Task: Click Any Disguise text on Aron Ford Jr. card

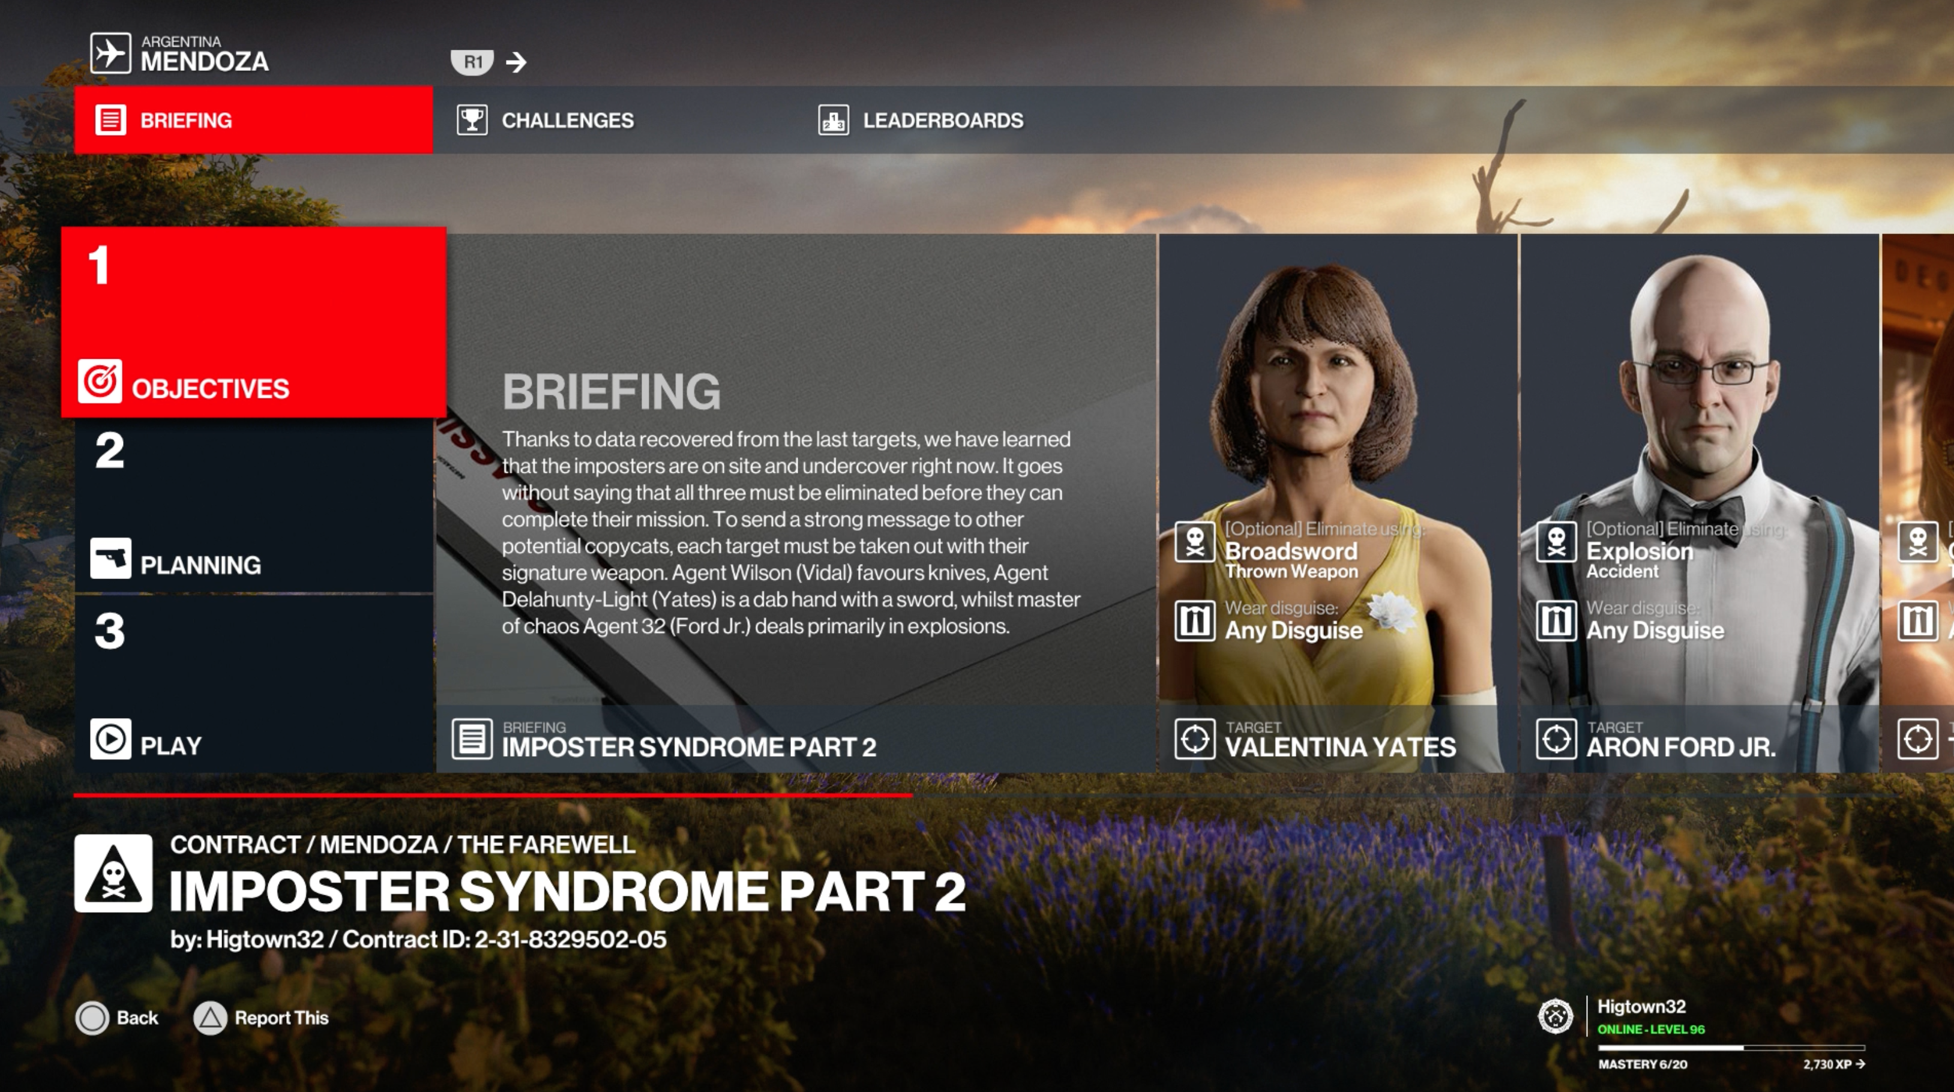Action: (x=1655, y=631)
